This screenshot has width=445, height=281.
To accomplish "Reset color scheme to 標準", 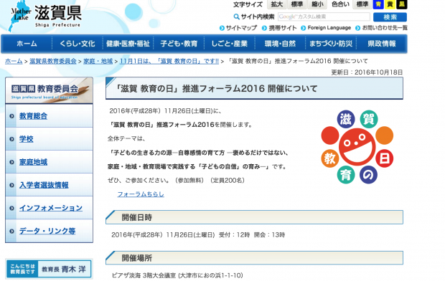I will point(362,4).
